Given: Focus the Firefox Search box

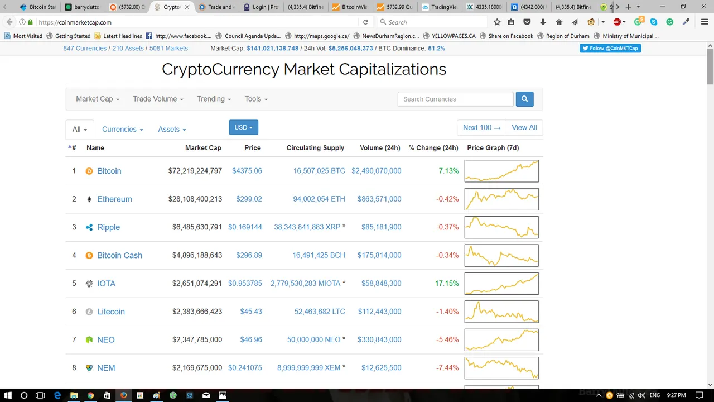Looking at the screenshot, I should pos(433,22).
